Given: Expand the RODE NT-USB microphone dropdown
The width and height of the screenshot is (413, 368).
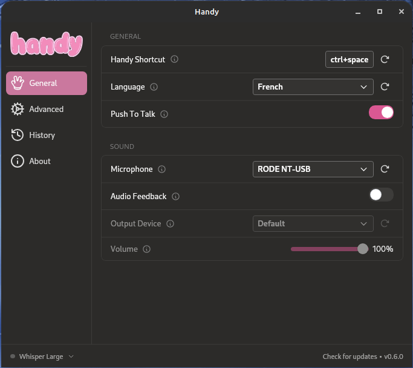Looking at the screenshot, I should click(313, 169).
